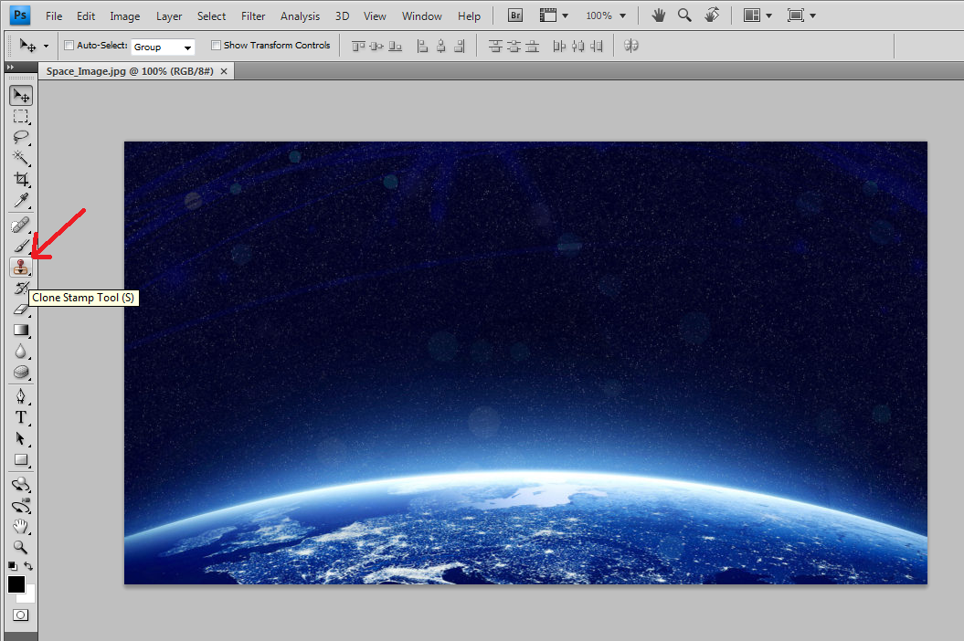Open the 3D menu
This screenshot has height=641, width=964.
(x=343, y=16)
